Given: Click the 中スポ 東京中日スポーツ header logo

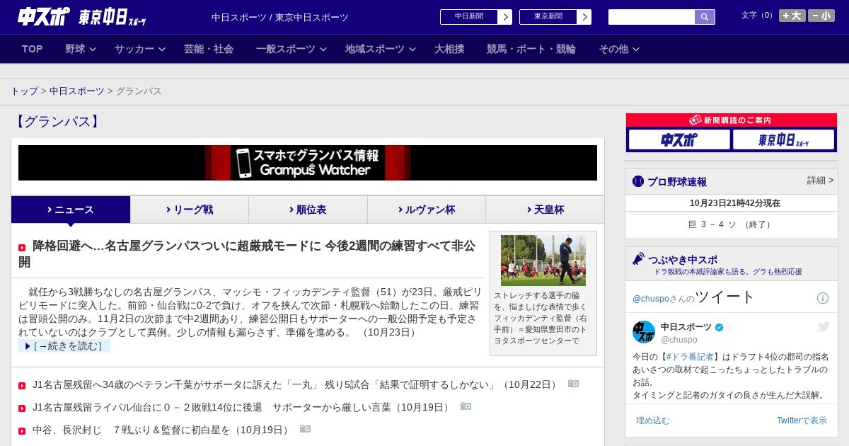Looking at the screenshot, I should 82,17.
